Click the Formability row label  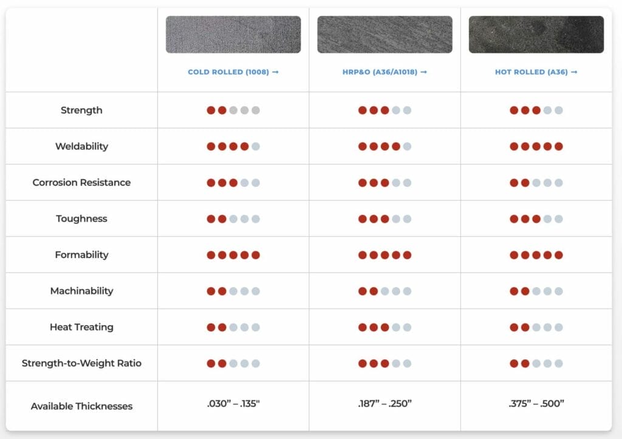tap(81, 255)
